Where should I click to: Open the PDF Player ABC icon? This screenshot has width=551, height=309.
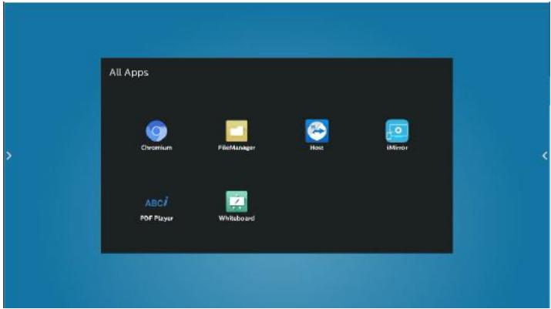coord(156,202)
